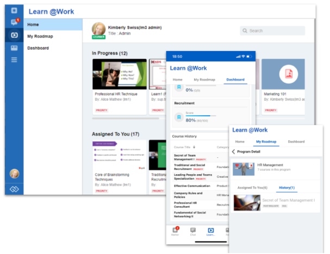Select Home in the desktop left menu
Viewport: 330px width, 254px height.
[53, 24]
